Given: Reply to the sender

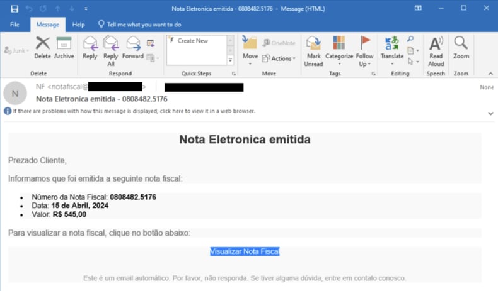Looking at the screenshot, I should coord(90,48).
